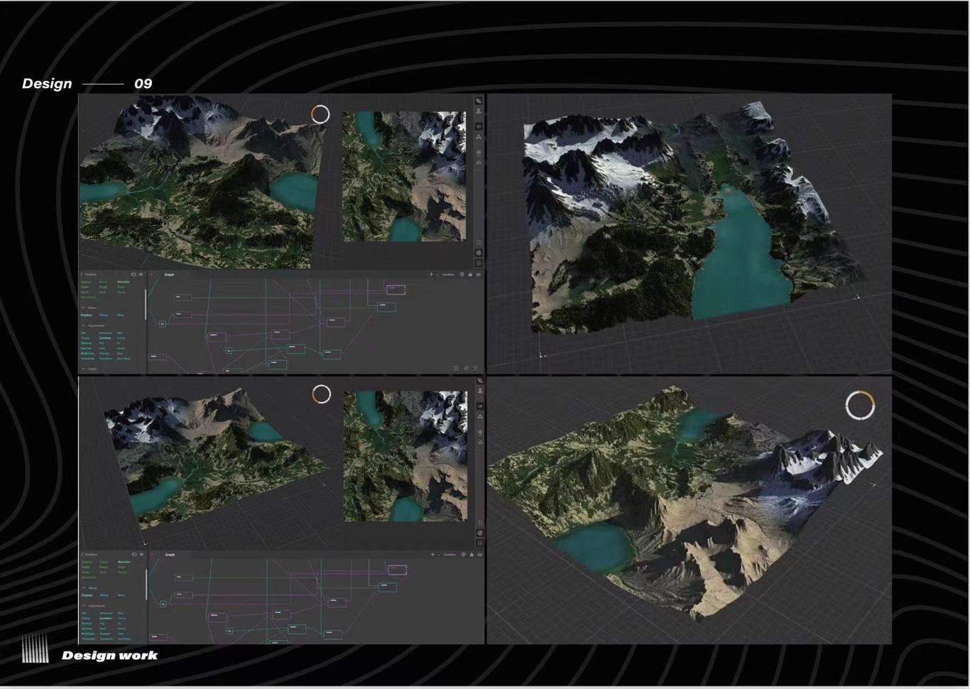970x689 pixels.
Task: Collapse the section above Displace in upper Toolbox
Action: (83, 308)
